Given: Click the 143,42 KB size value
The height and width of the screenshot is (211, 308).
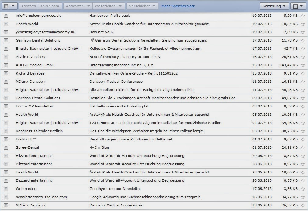Looking at the screenshot, I should (289, 65).
